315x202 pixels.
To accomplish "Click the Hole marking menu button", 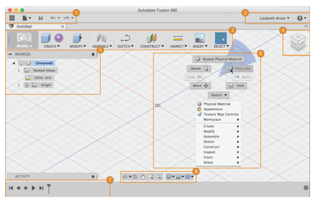I will (236, 86).
